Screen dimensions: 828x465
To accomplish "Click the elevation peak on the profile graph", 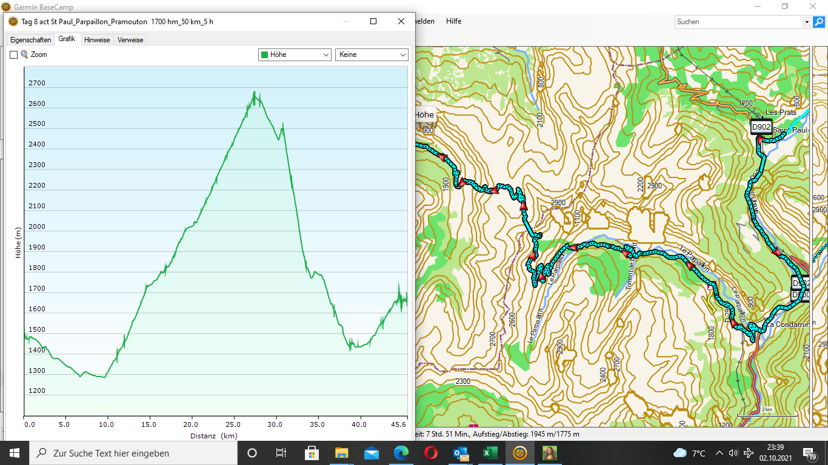I will tap(255, 93).
